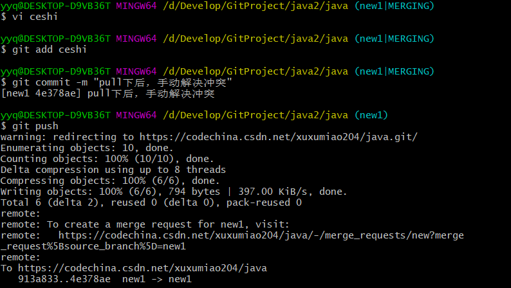Click the merge request URL for new1
This screenshot has height=288, width=511.
coord(261,235)
